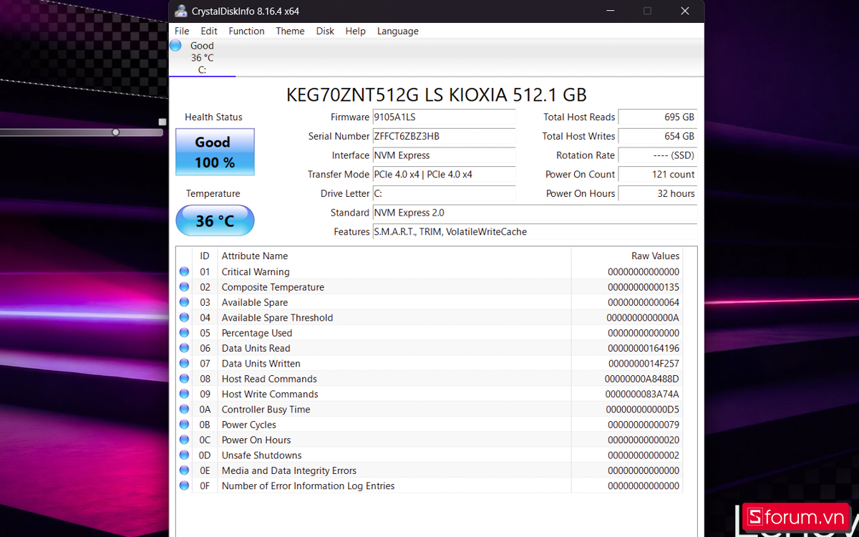This screenshot has width=859, height=537.
Task: Click the drive title KEG70ZNT512G LS KIOXIA
Action: pos(437,95)
